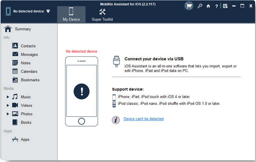The height and width of the screenshot is (162, 256).
Task: Switch to the Super Toolkit tab
Action: click(x=102, y=15)
